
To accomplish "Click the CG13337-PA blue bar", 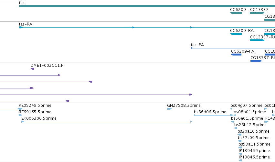I will pos(256,61).
